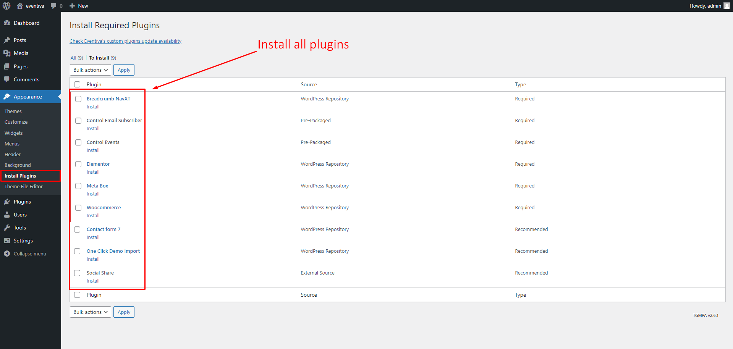
Task: Toggle the select-all checkbox in top header
Action: pyautogui.click(x=77, y=84)
